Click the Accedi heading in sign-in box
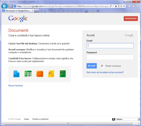The image size is (141, 126). [x=90, y=35]
